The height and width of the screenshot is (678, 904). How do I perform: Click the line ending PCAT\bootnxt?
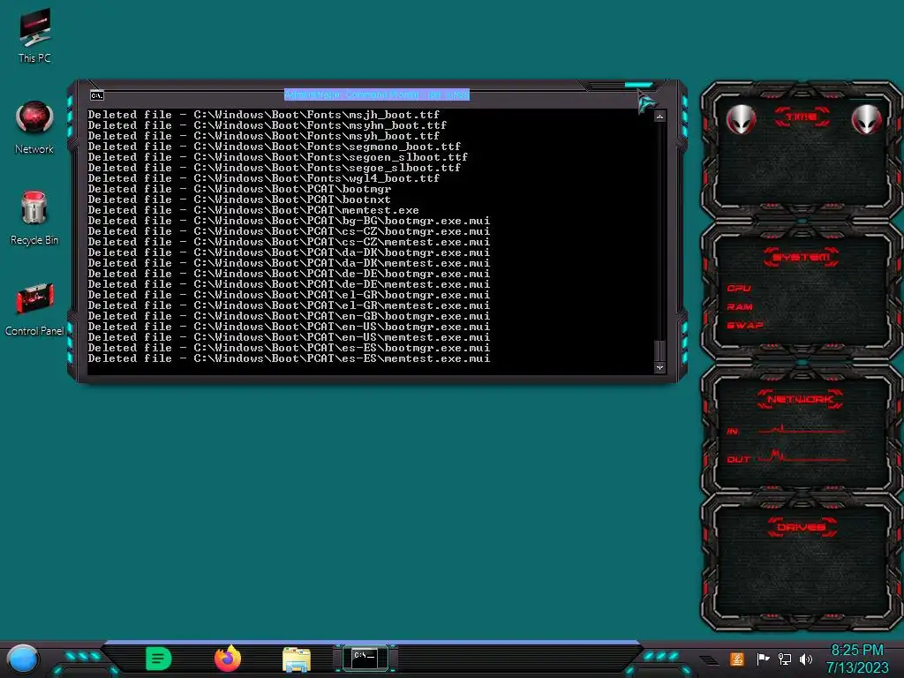click(239, 200)
